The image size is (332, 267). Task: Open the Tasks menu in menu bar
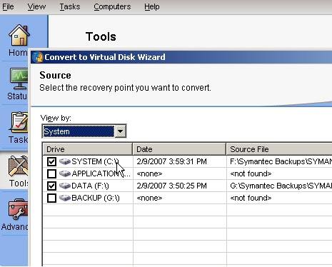pyautogui.click(x=70, y=6)
